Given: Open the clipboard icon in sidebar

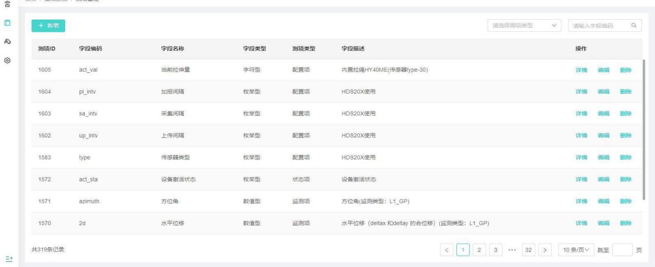Looking at the screenshot, I should [x=7, y=23].
